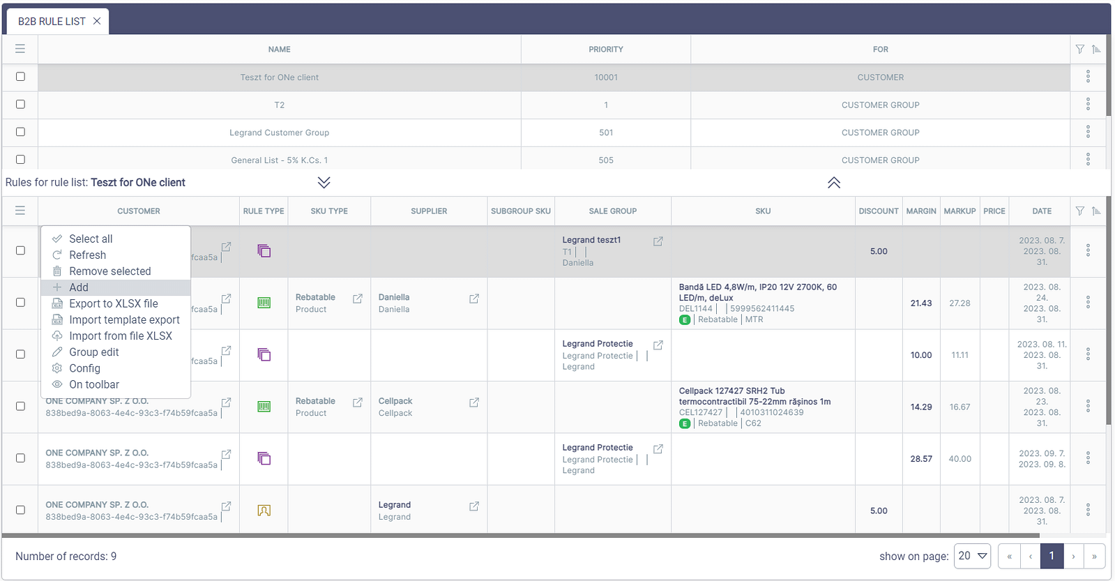Open show on page dropdown
Screen dimensions: 1115x581
pyautogui.click(x=972, y=556)
